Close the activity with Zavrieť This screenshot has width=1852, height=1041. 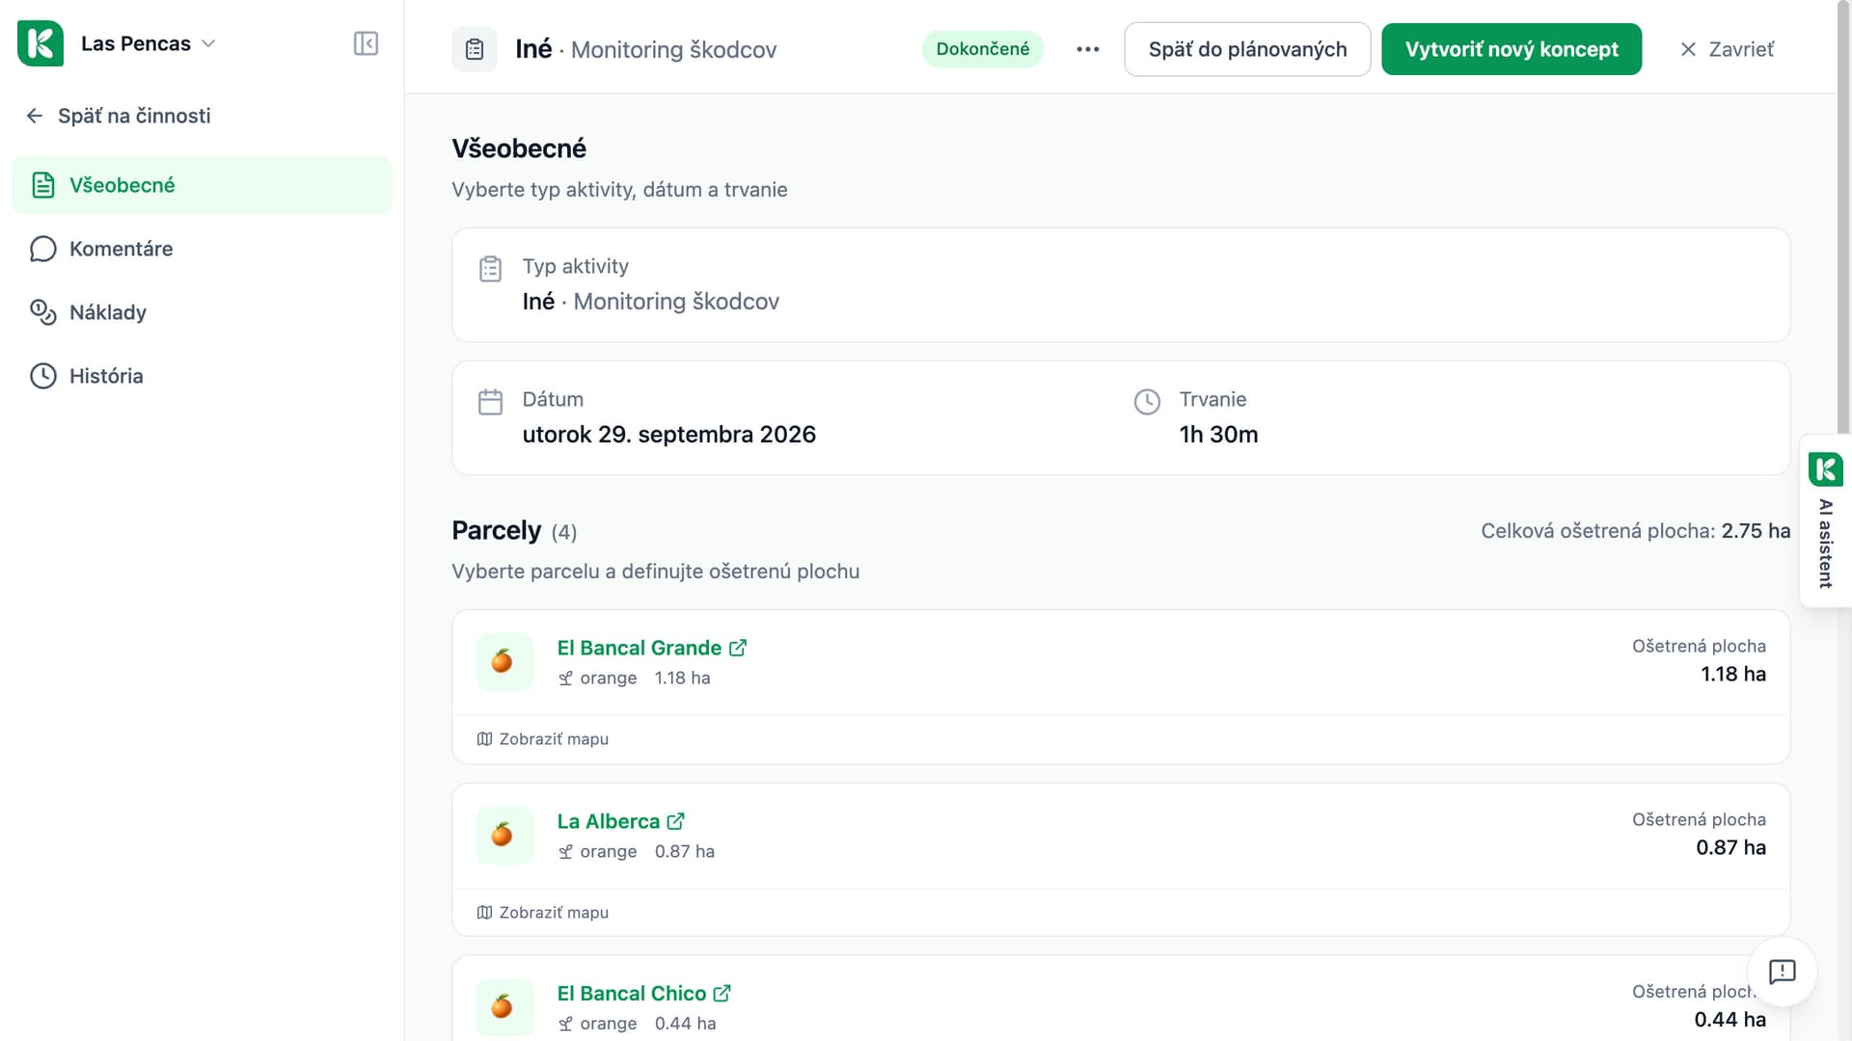tap(1727, 49)
